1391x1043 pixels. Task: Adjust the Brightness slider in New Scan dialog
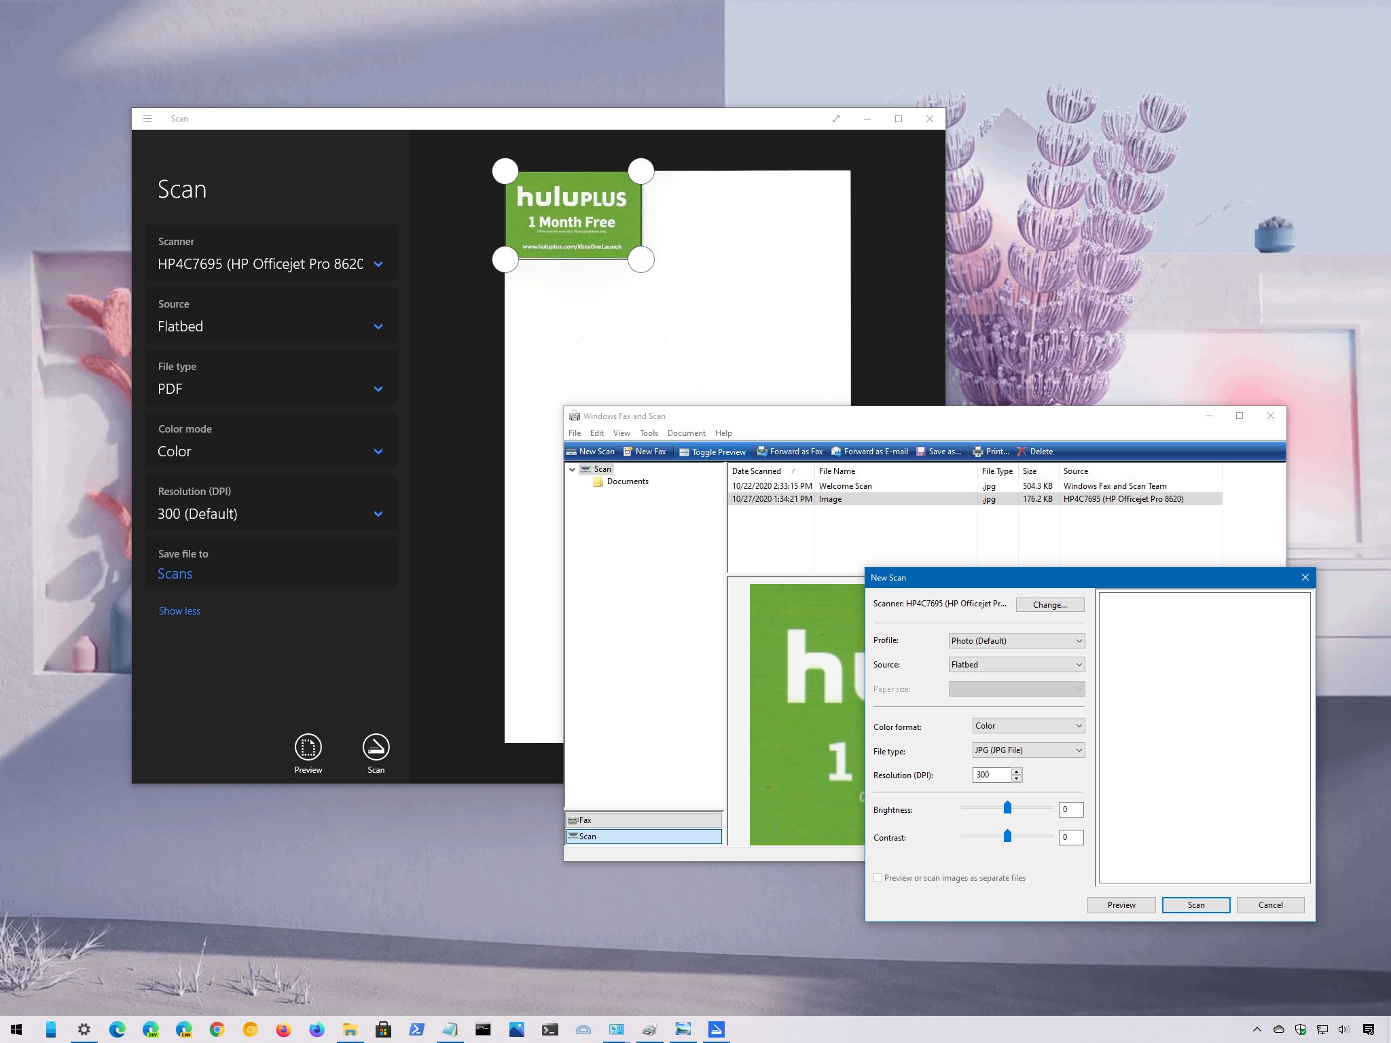pos(1005,807)
